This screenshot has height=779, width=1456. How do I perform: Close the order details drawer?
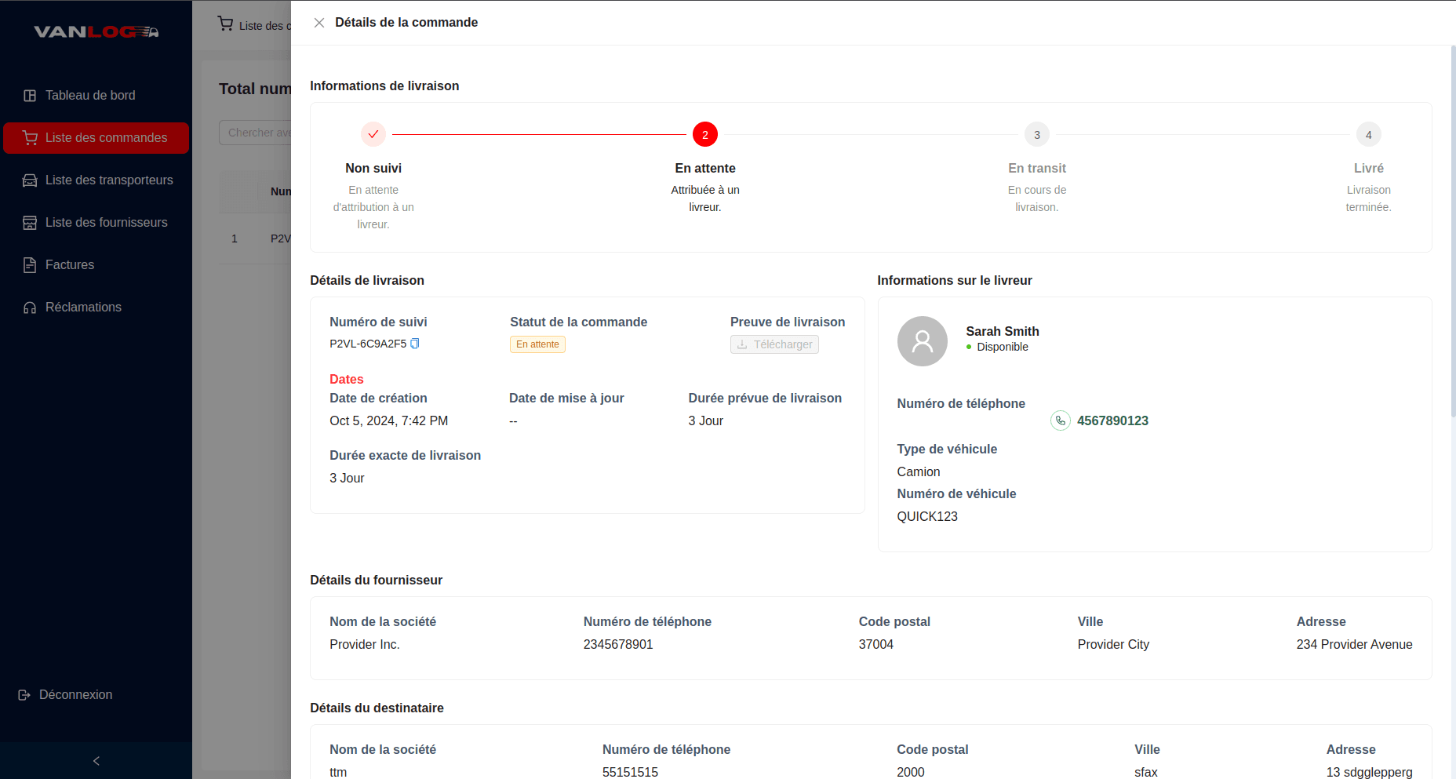click(319, 23)
